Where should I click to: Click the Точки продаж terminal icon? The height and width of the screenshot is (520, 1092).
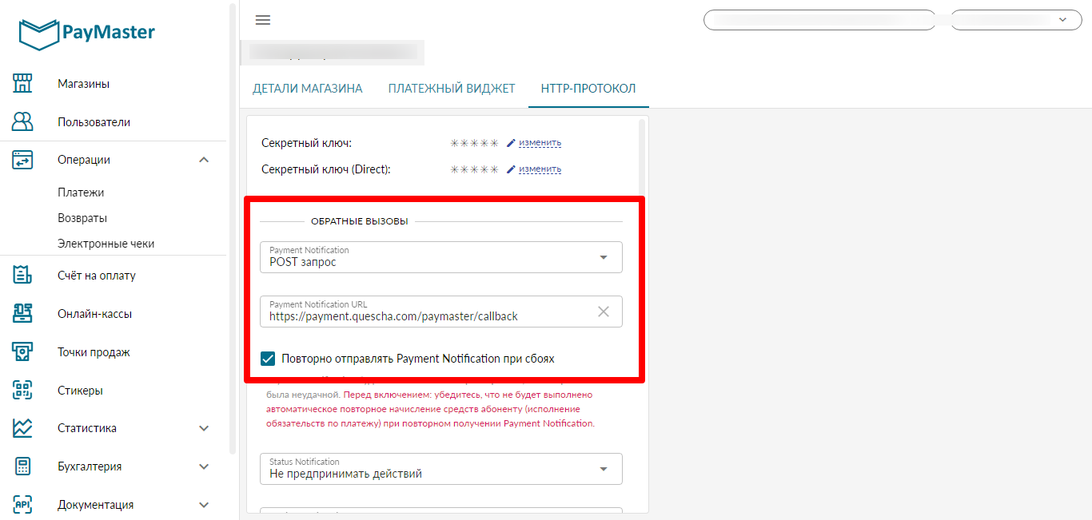(x=22, y=351)
